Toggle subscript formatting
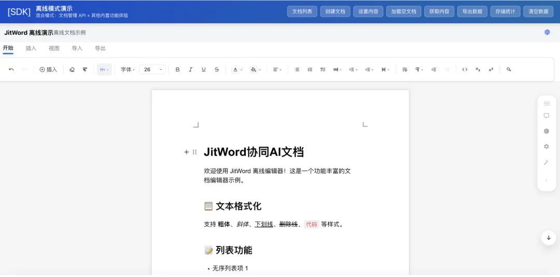The image size is (560, 277). click(x=478, y=69)
